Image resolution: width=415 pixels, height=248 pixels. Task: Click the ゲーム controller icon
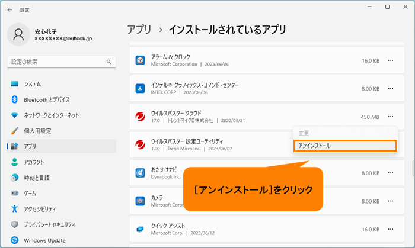(15, 193)
